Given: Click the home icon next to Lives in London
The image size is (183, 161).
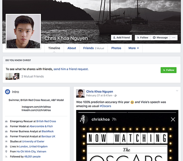Looking at the screenshot, I should coord(7,147).
